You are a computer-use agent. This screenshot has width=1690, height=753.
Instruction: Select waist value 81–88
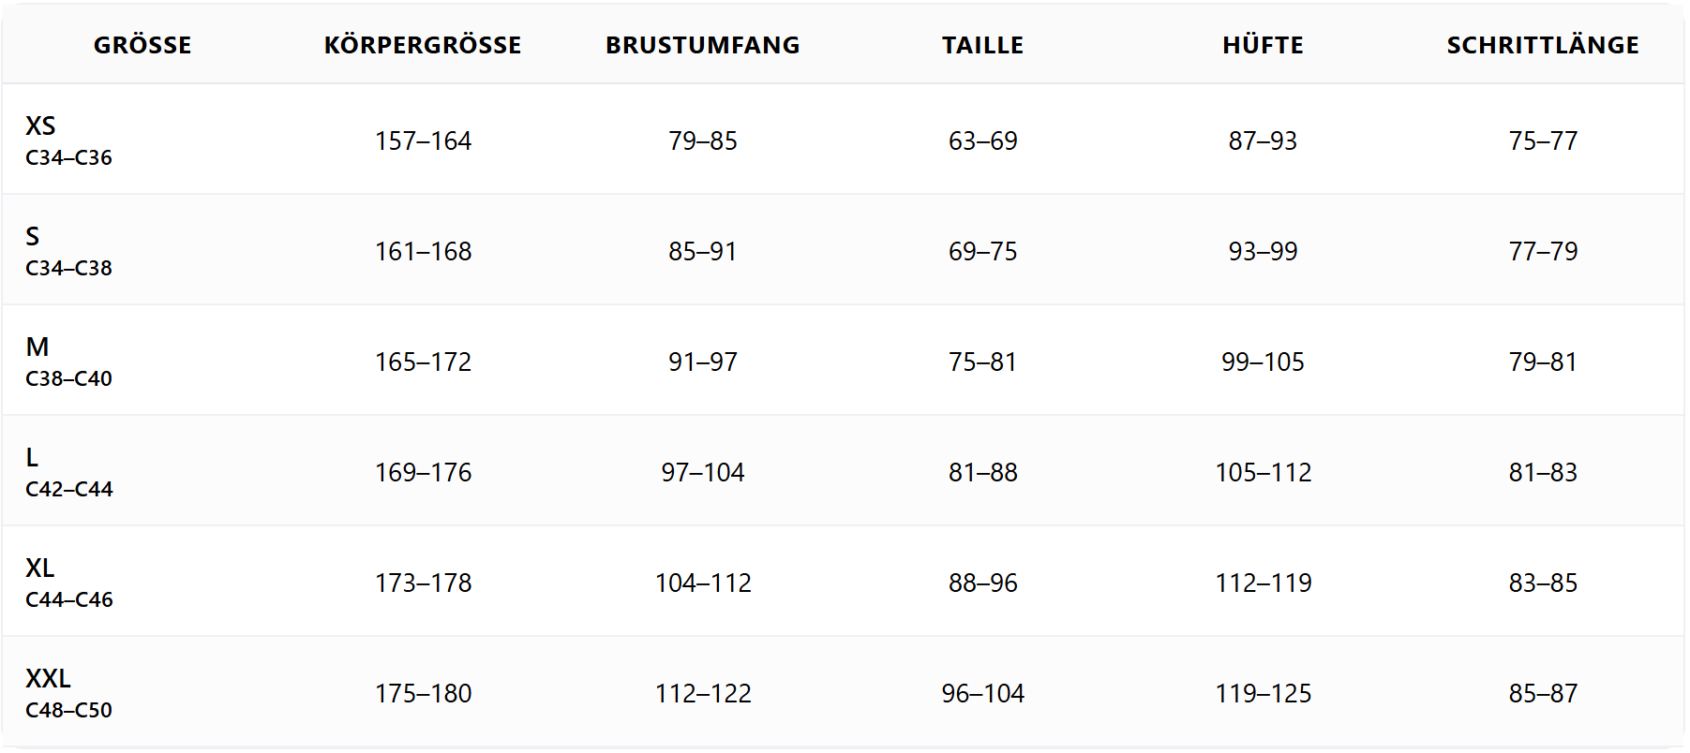tap(982, 472)
